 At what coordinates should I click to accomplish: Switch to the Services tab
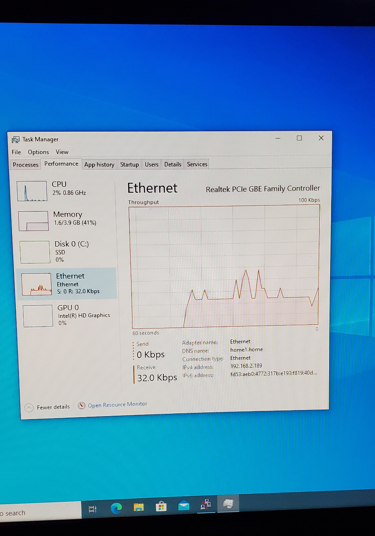197,164
